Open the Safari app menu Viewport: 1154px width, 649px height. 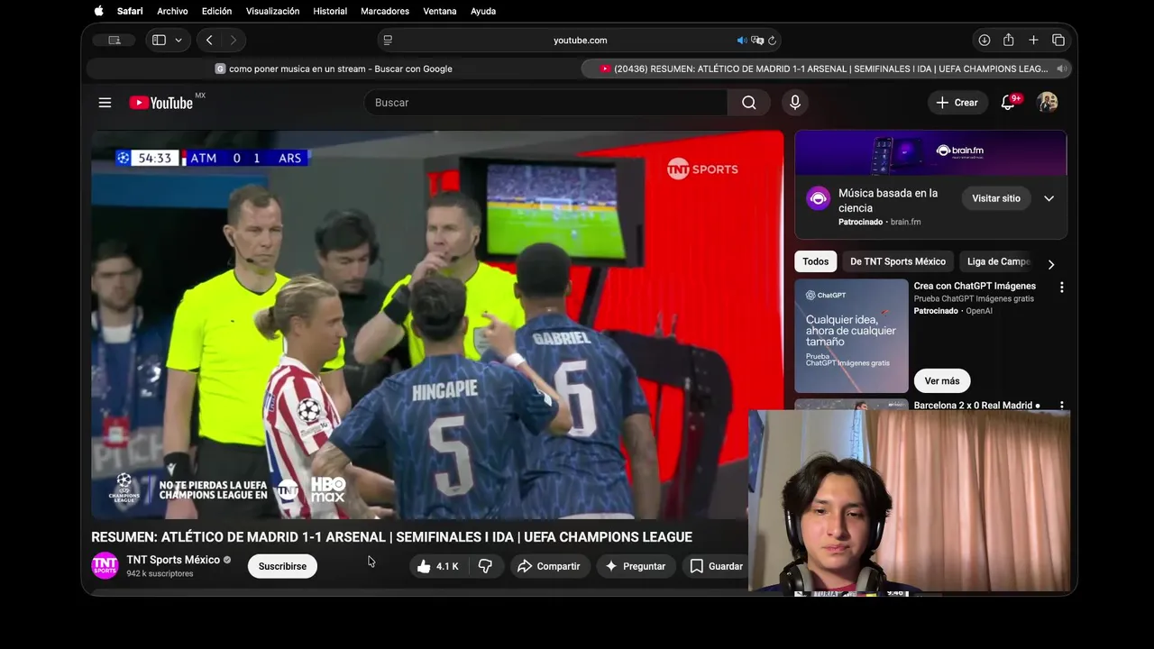tap(130, 11)
